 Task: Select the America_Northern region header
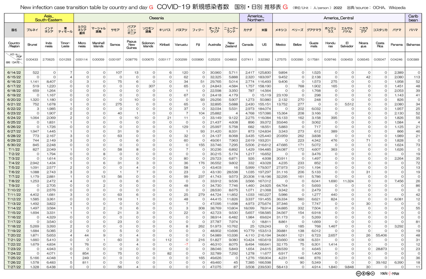tap(256, 18)
